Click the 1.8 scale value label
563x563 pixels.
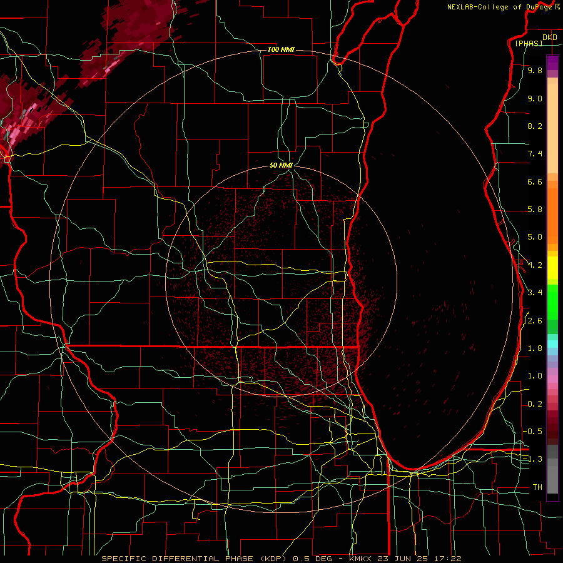535,348
